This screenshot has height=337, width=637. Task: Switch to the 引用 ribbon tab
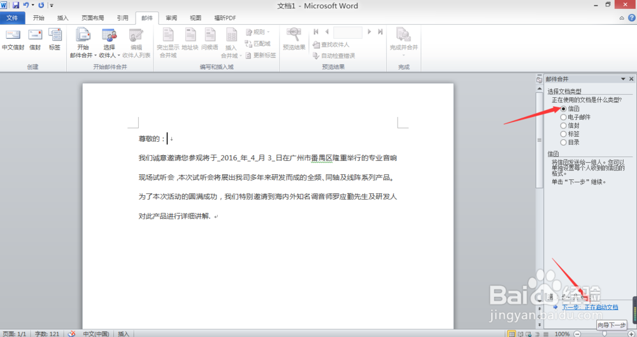click(x=123, y=18)
